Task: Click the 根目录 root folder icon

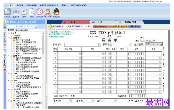Action: 9,33
